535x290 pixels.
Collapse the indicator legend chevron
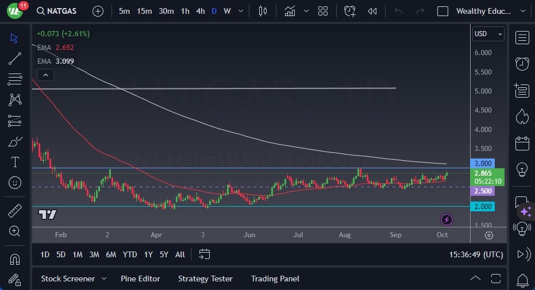(45, 75)
